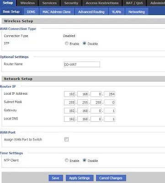Click Local IP Address first octet field
Screen dimensions: 165x183
point(69,94)
